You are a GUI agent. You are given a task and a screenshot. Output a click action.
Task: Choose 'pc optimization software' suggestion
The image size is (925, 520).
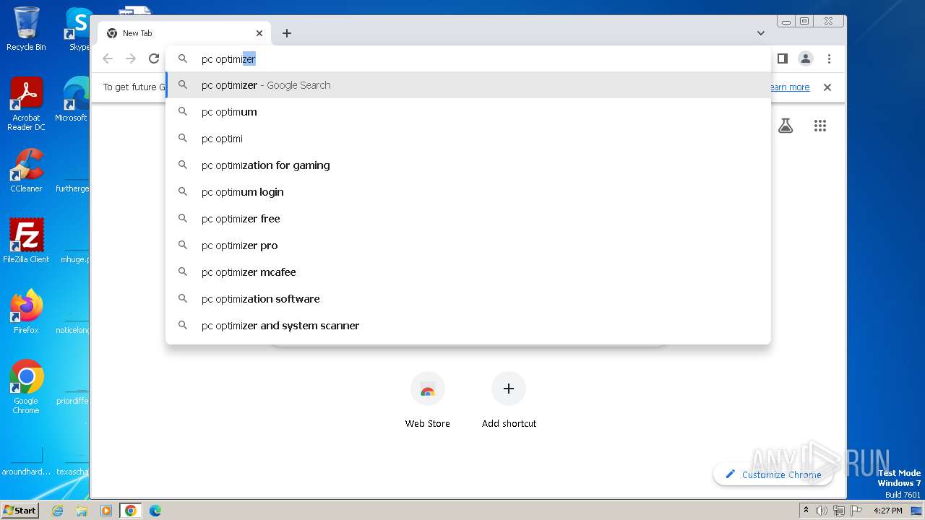click(x=468, y=299)
